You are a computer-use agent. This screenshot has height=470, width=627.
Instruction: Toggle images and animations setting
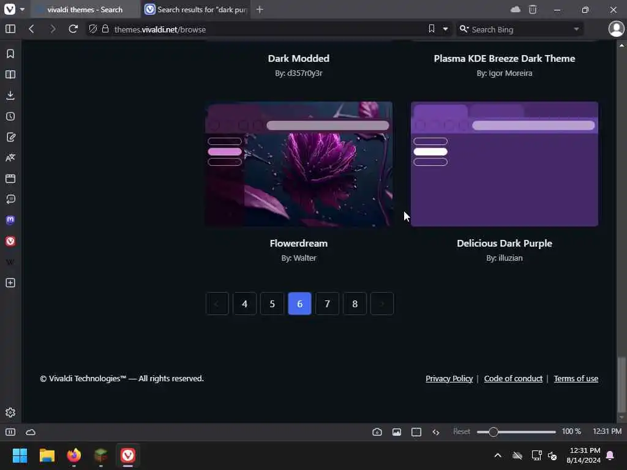coord(397,432)
